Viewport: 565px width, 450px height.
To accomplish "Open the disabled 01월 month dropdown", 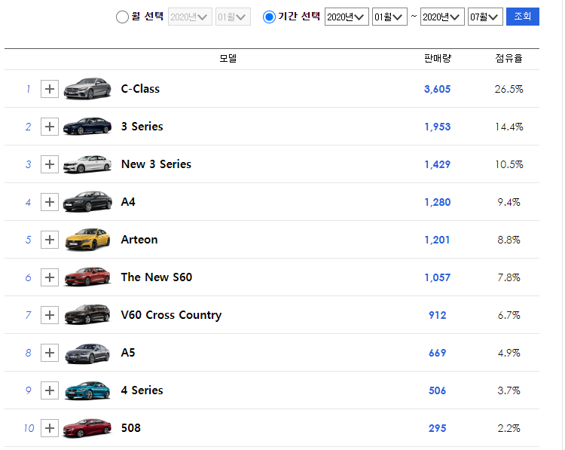I will click(x=233, y=17).
